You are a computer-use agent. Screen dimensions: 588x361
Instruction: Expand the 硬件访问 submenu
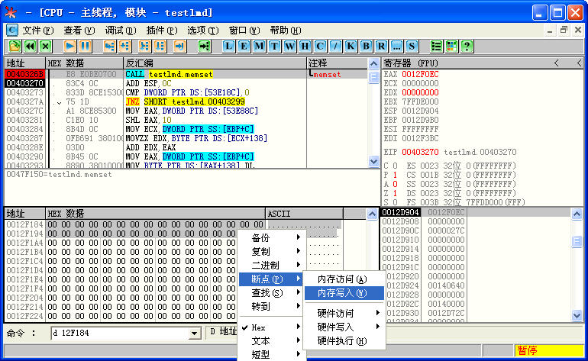344,314
